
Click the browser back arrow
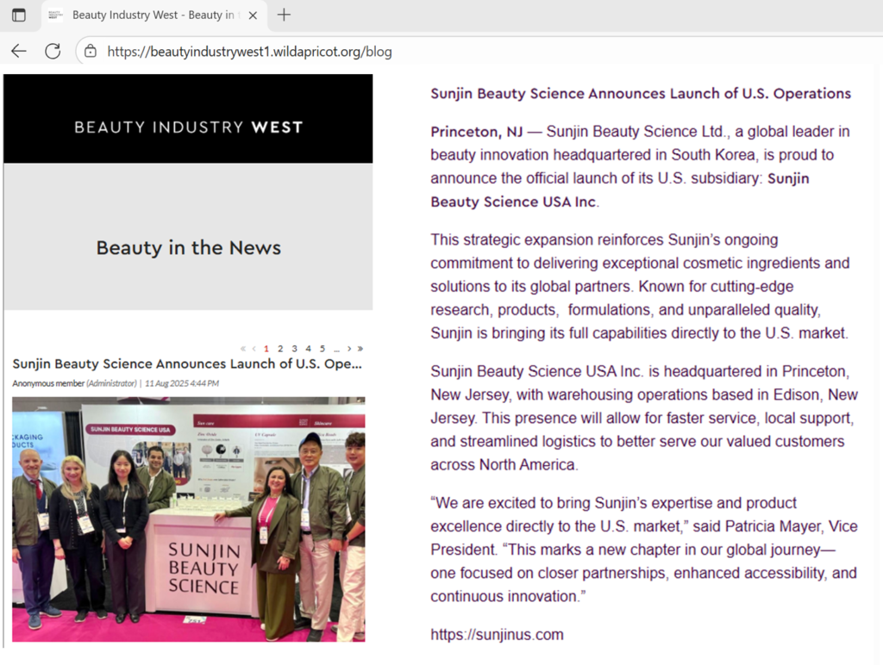[x=19, y=51]
